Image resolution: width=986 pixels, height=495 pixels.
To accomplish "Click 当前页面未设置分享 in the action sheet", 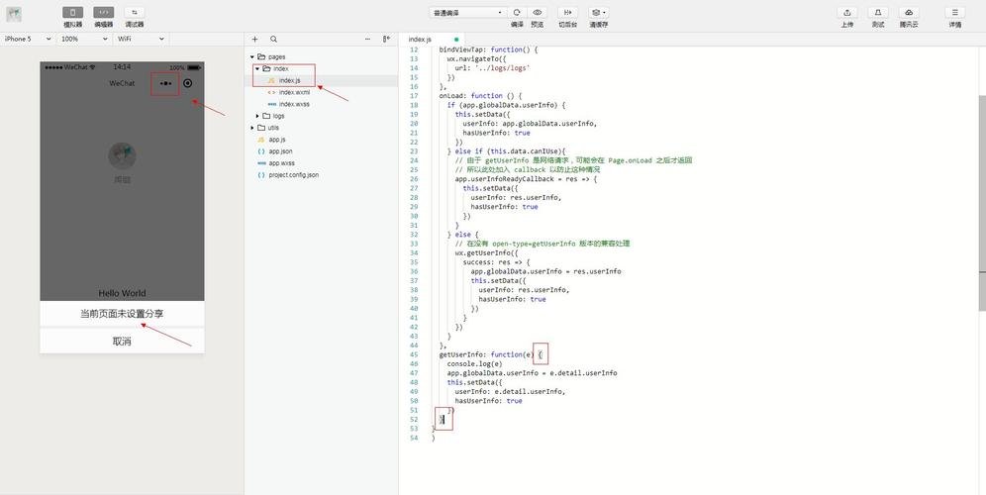I will pos(122,314).
